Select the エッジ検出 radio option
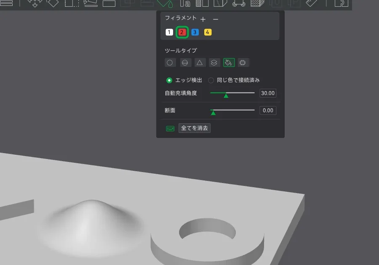 (169, 80)
